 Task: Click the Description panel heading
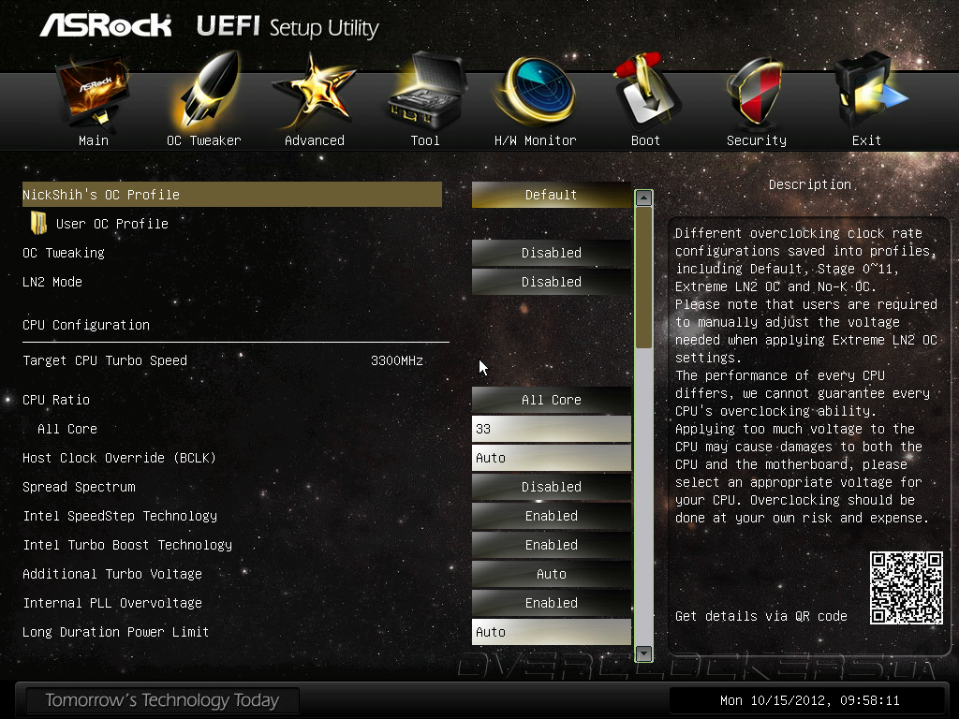pos(810,184)
